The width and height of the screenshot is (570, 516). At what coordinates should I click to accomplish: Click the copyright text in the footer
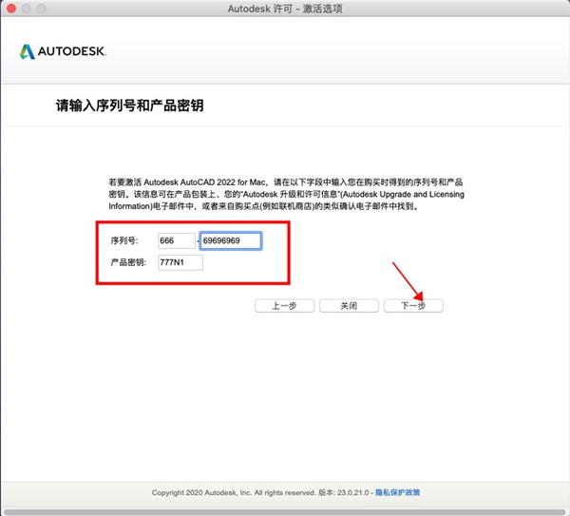(x=260, y=492)
